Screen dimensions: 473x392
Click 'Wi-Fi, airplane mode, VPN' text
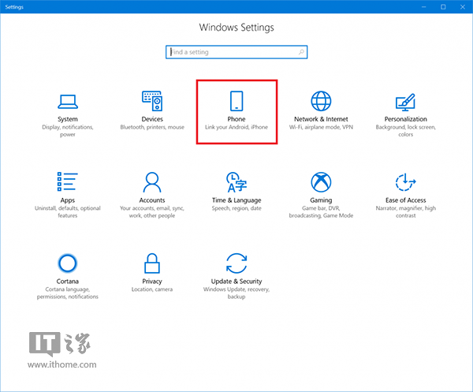click(x=321, y=127)
